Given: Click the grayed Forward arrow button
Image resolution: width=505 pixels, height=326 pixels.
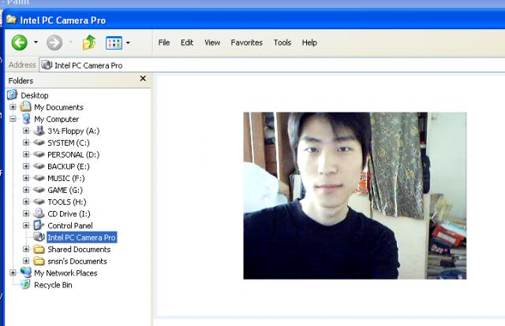Looking at the screenshot, I should pyautogui.click(x=54, y=43).
